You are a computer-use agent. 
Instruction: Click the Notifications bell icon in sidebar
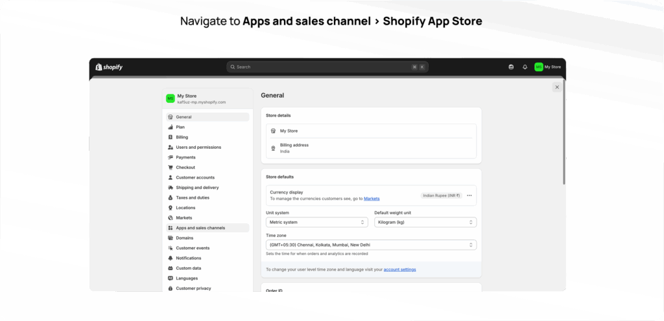coord(171,258)
